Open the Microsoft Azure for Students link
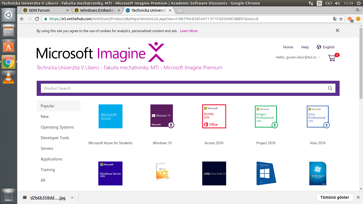Viewport: 363px width, 204px height. click(110, 143)
